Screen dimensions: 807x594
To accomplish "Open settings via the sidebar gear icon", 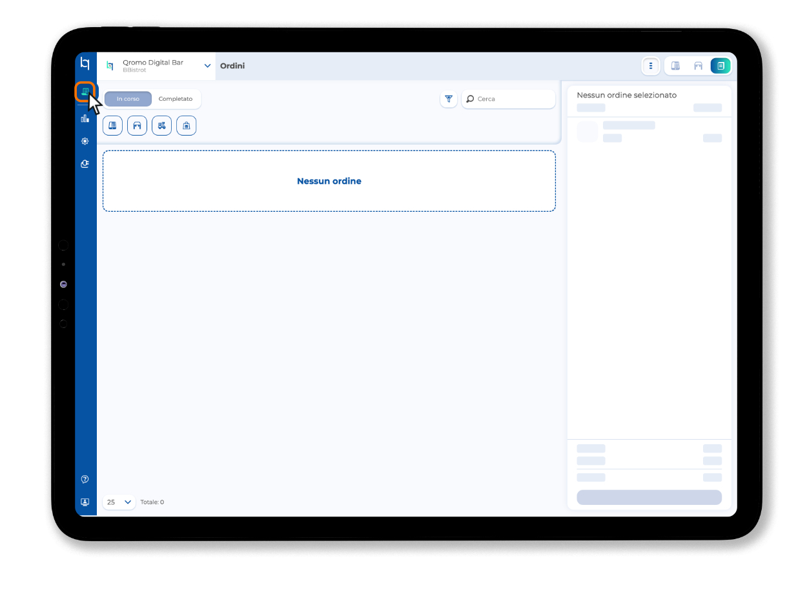I will tap(85, 141).
